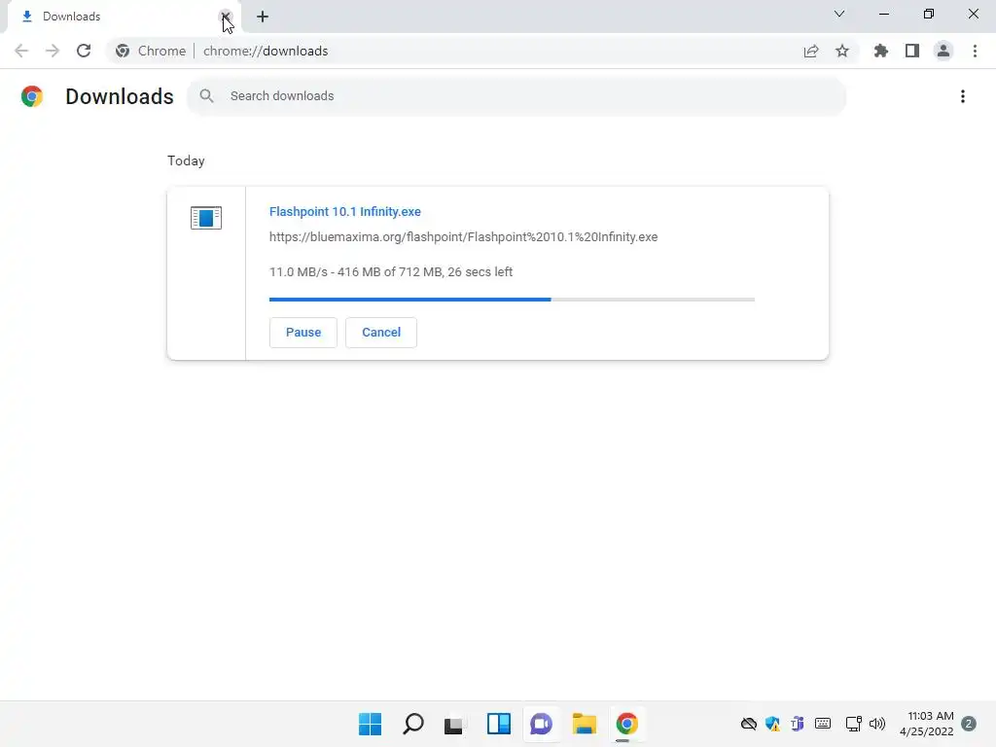Click the volume speaker tray icon
Screen dimensions: 996x747
877,724
